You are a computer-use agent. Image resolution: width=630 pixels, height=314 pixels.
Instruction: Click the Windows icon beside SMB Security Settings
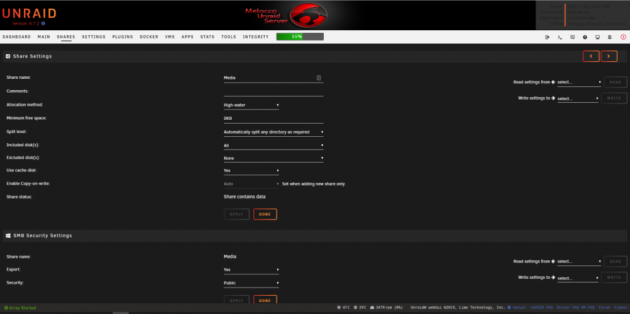(8, 236)
